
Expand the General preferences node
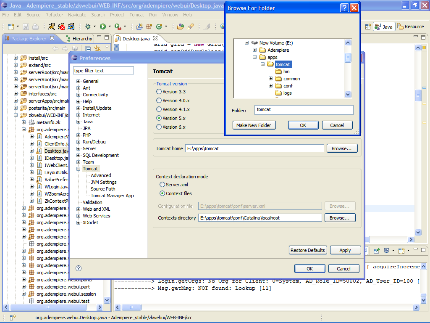pos(79,81)
